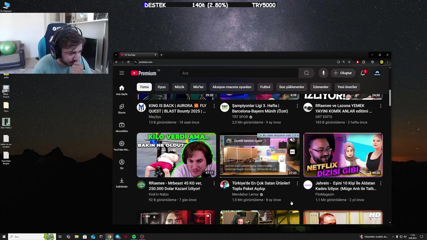Open the YouTube hamburger guide menu
427x240 pixels.
pos(122,73)
